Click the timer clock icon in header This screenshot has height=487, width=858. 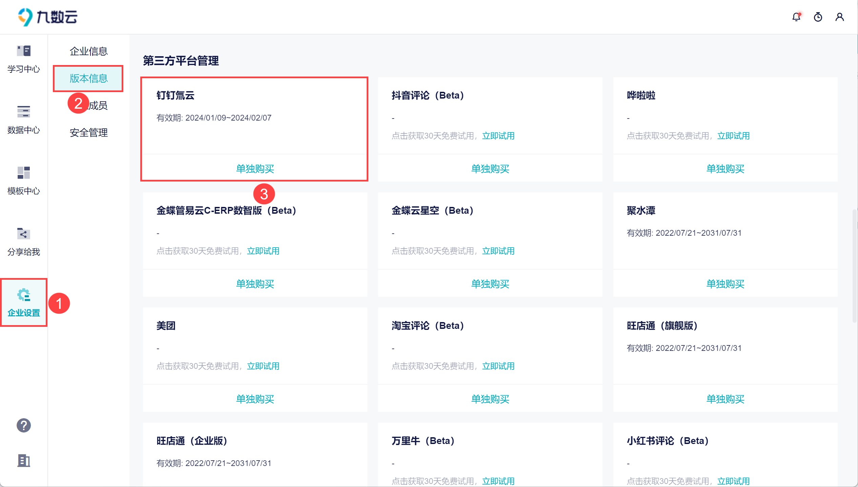pos(818,17)
